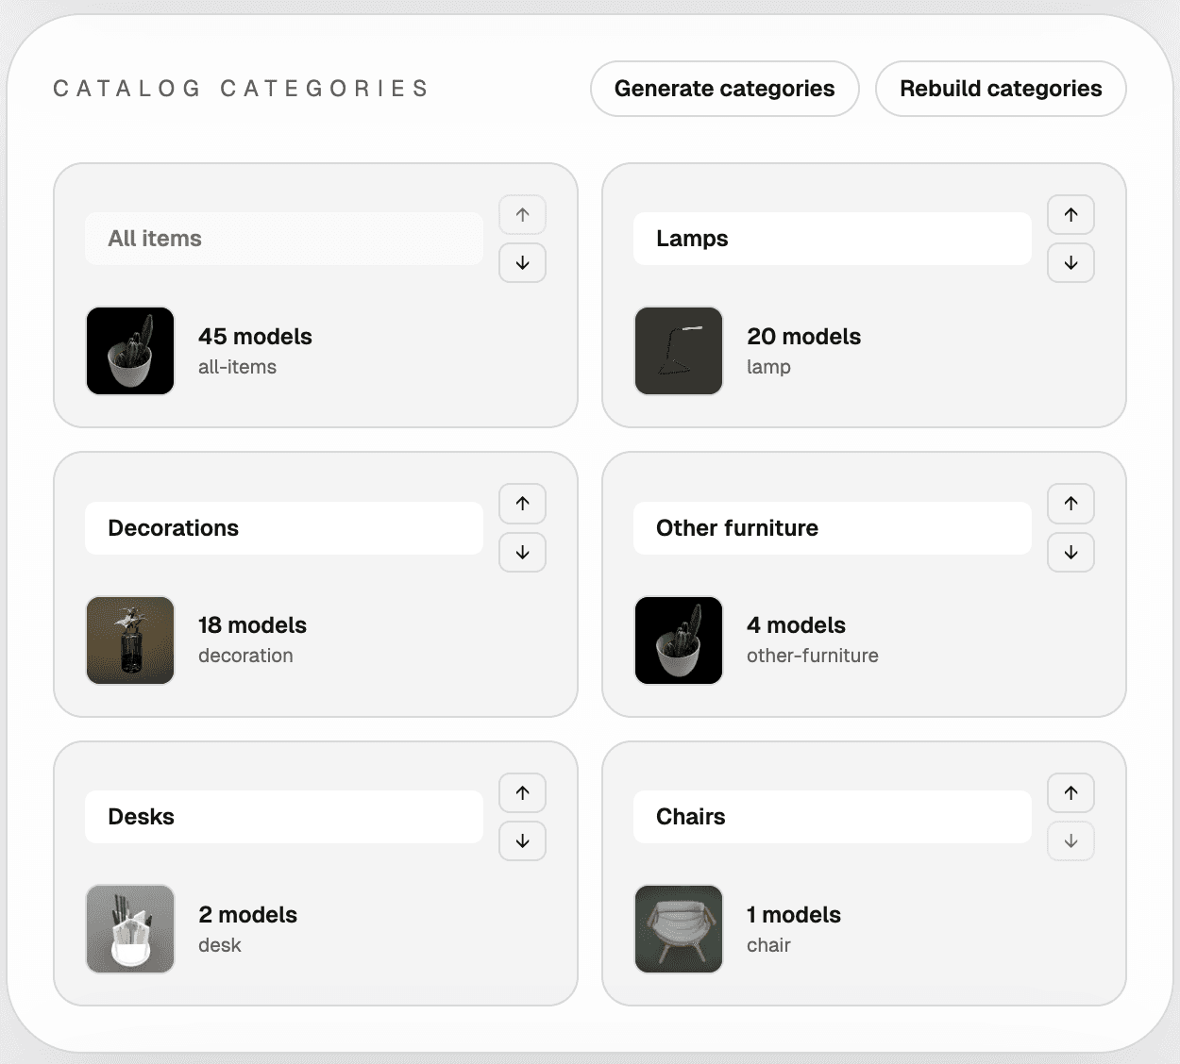Move the Lamps category down
Viewport: 1180px width, 1064px height.
pos(1070,263)
